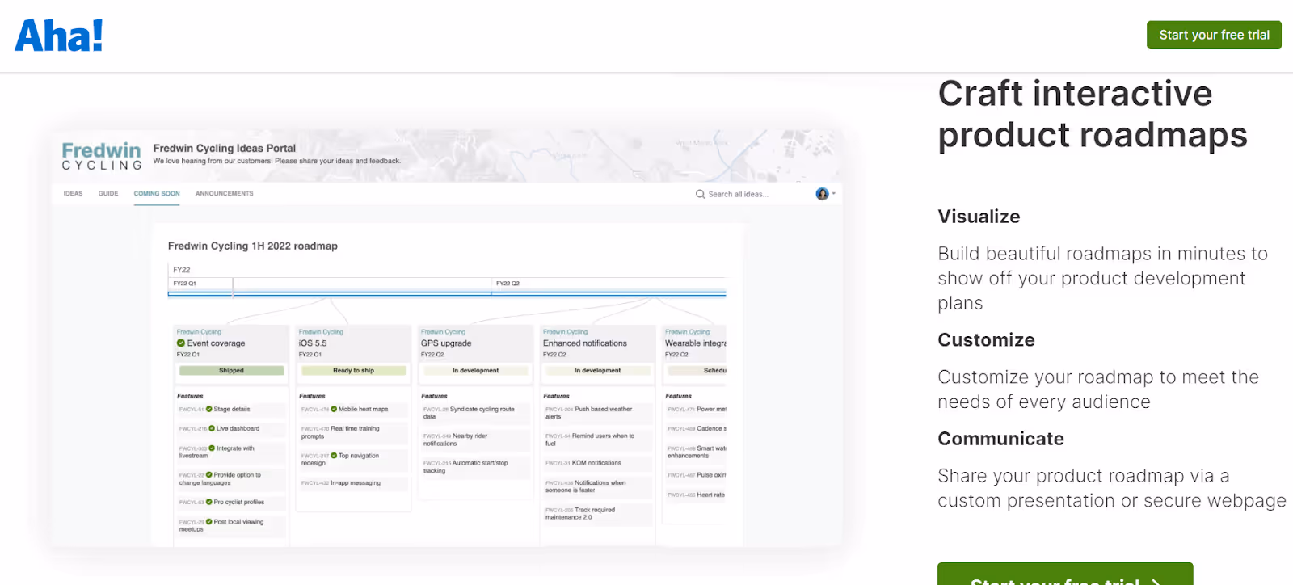Click green check icon beside Stage details

tap(209, 409)
